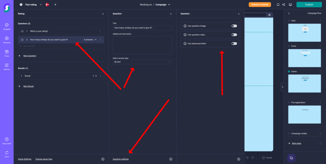
Task: Enable Use question video toggle
Action: (x=234, y=35)
